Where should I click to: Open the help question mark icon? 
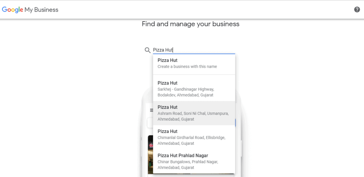(x=357, y=10)
